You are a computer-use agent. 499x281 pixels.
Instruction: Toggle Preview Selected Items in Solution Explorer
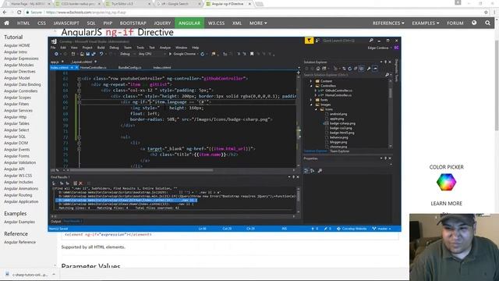(375, 69)
